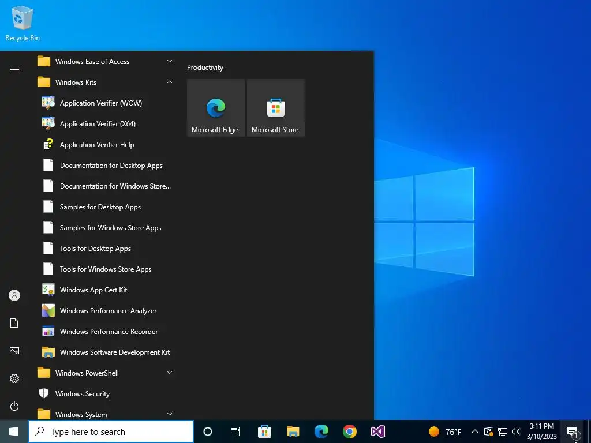Open File Explorer from taskbar
This screenshot has width=591, height=443.
coord(293,431)
